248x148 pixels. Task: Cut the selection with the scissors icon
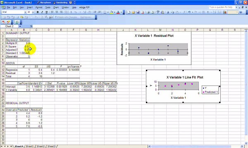point(168,12)
